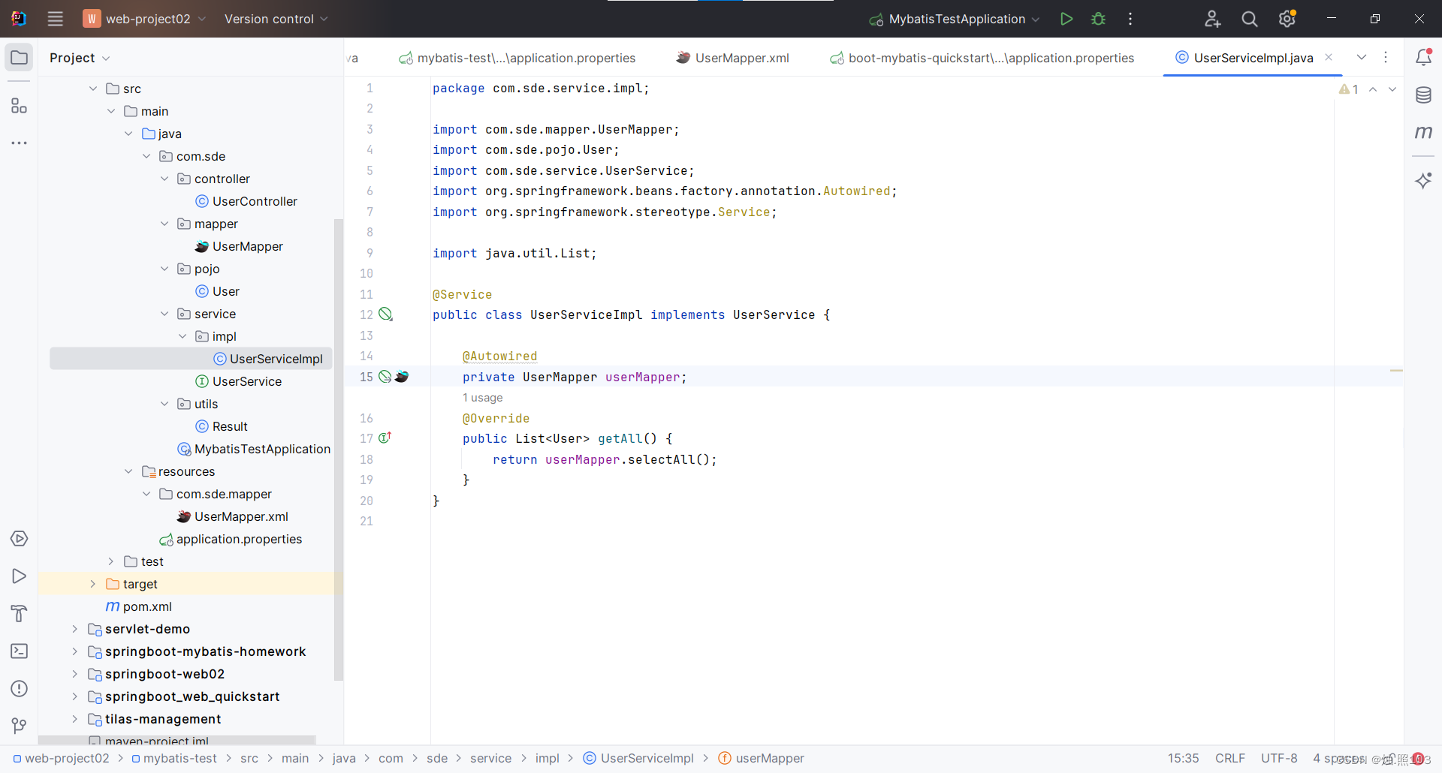Open Notifications bell icon
1442x773 pixels.
pyautogui.click(x=1423, y=57)
